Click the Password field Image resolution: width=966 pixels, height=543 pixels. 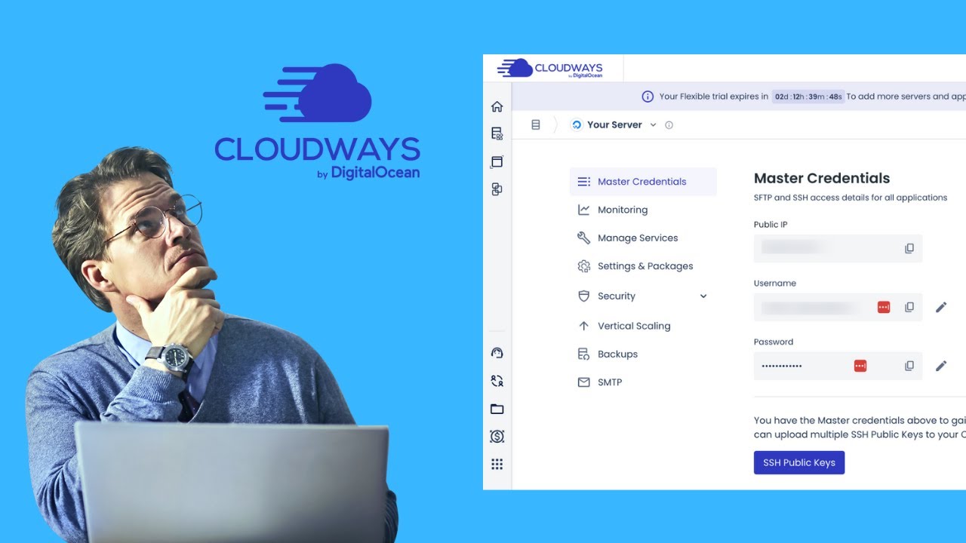[x=838, y=366]
